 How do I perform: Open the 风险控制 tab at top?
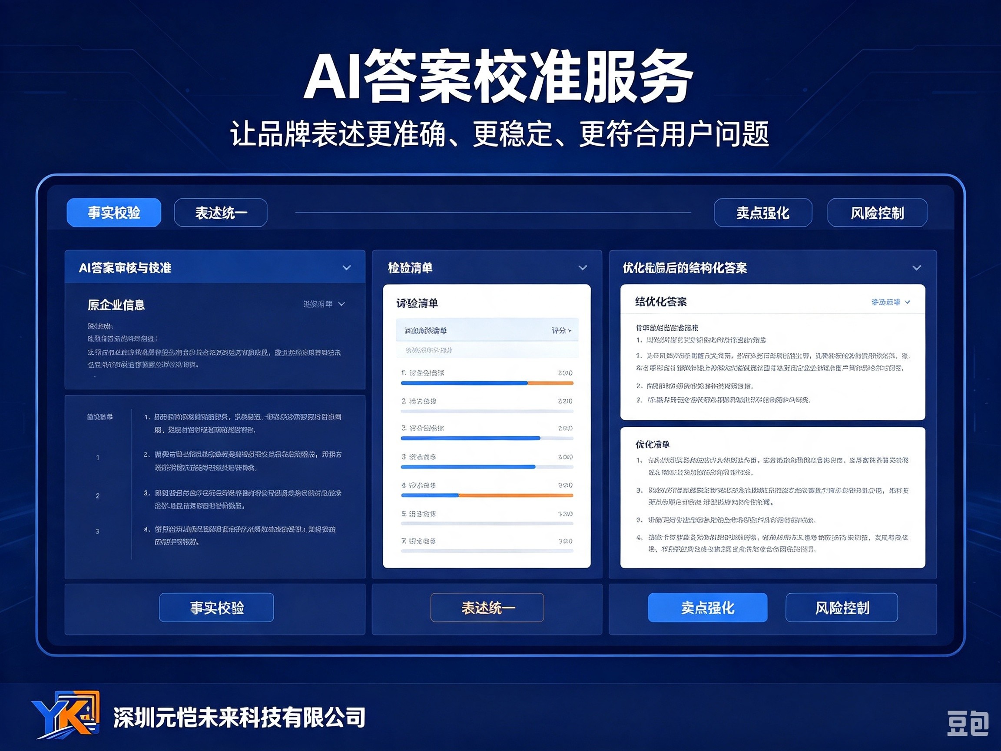[x=877, y=213]
